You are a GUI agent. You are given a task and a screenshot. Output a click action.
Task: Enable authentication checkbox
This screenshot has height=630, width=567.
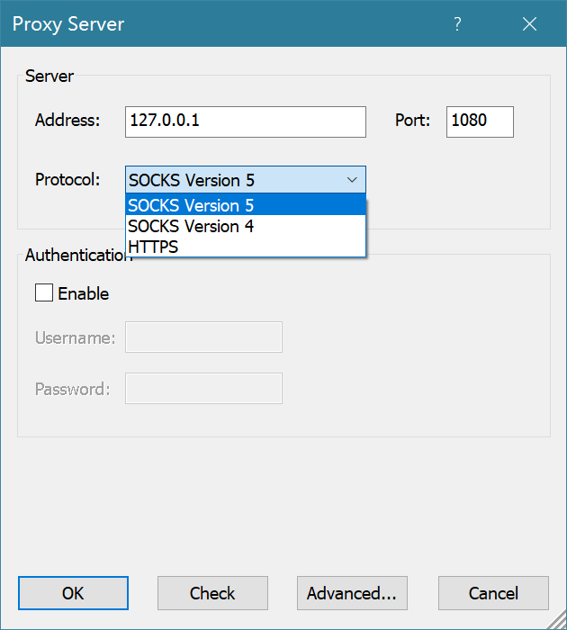pos(44,293)
